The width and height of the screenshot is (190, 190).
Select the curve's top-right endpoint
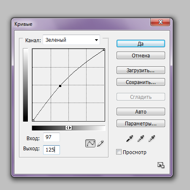click(x=104, y=49)
